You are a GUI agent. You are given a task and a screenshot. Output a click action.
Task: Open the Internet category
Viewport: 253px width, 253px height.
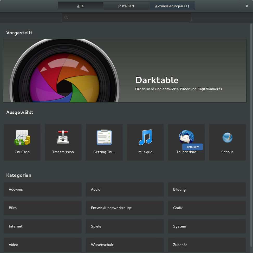[x=43, y=226]
